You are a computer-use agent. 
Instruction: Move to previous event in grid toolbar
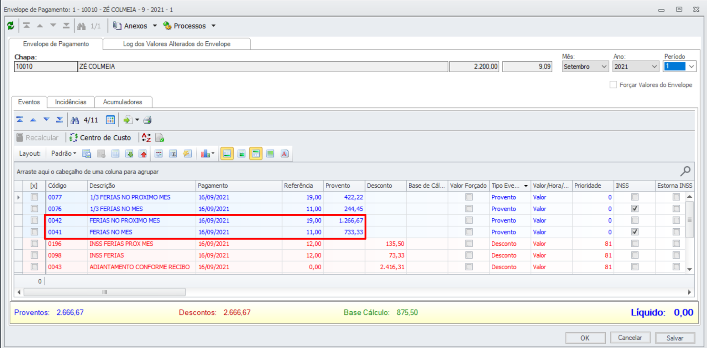click(x=33, y=120)
